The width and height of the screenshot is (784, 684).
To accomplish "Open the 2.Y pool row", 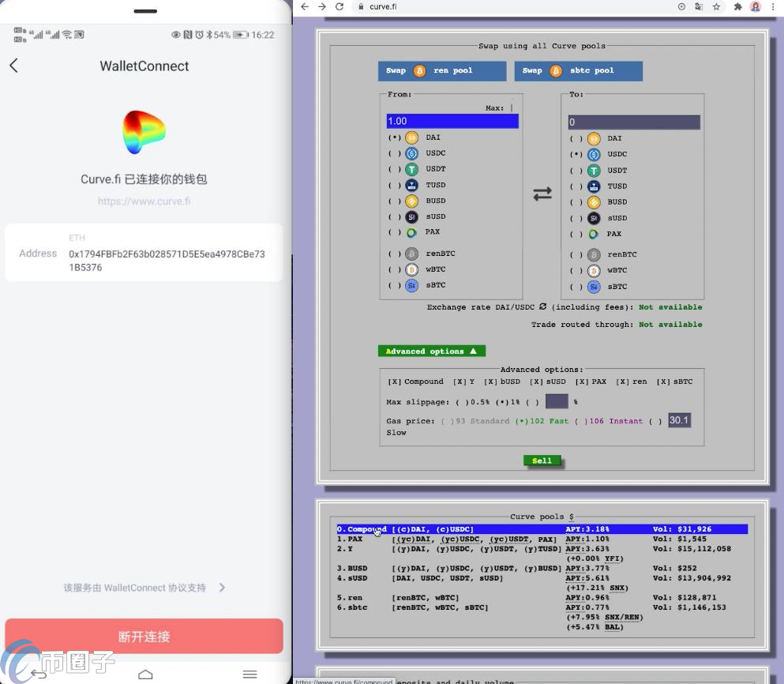I will point(542,554).
